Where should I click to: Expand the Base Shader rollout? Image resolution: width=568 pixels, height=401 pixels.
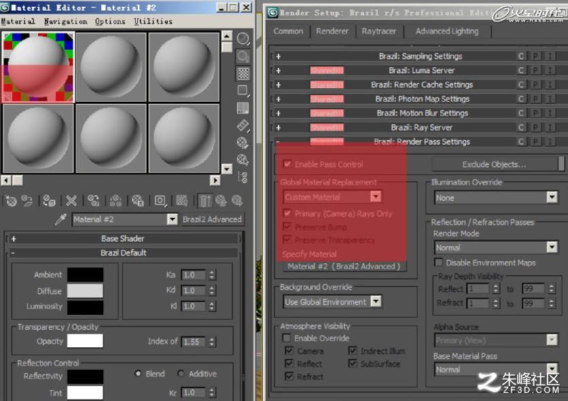(x=123, y=239)
